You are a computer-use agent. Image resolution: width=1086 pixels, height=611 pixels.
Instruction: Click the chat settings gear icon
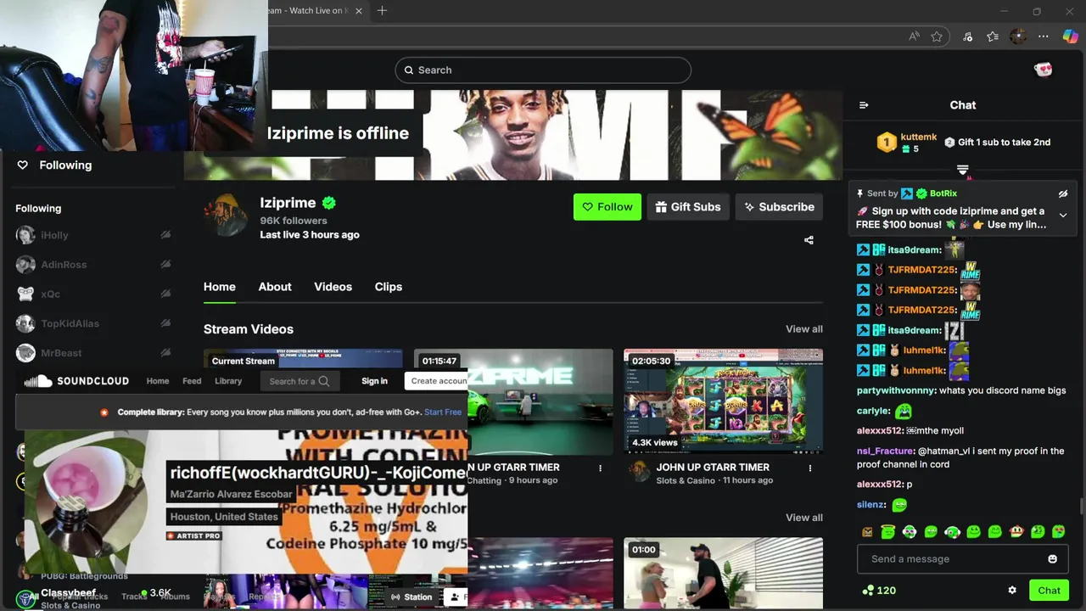tap(1012, 591)
